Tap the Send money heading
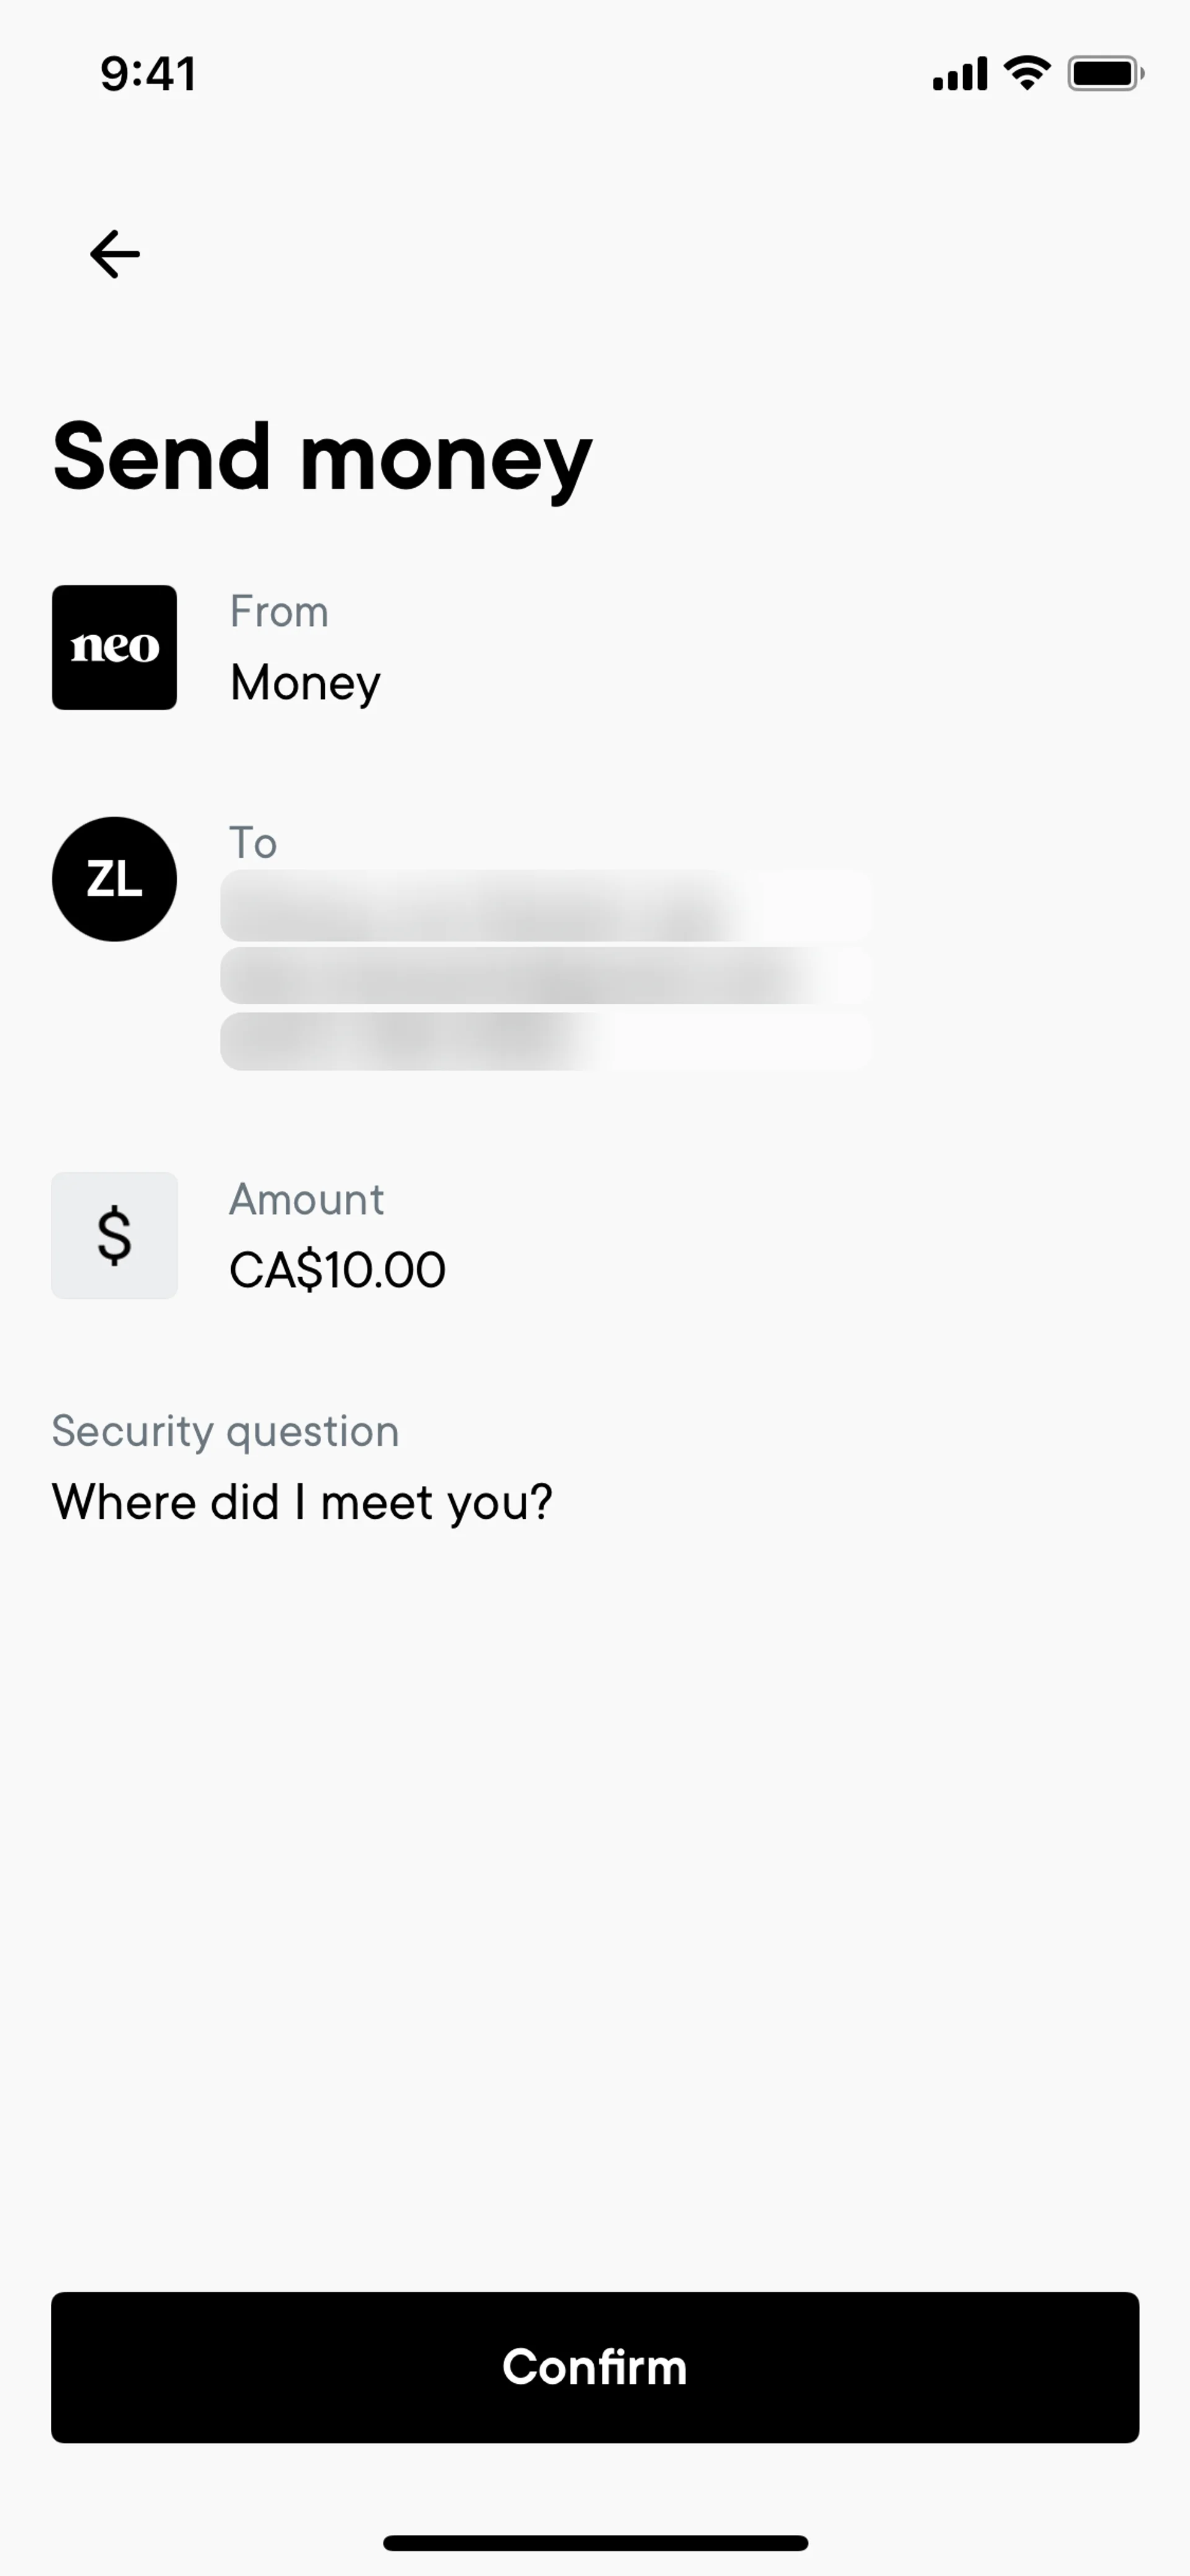The width and height of the screenshot is (1190, 2576). (x=322, y=458)
